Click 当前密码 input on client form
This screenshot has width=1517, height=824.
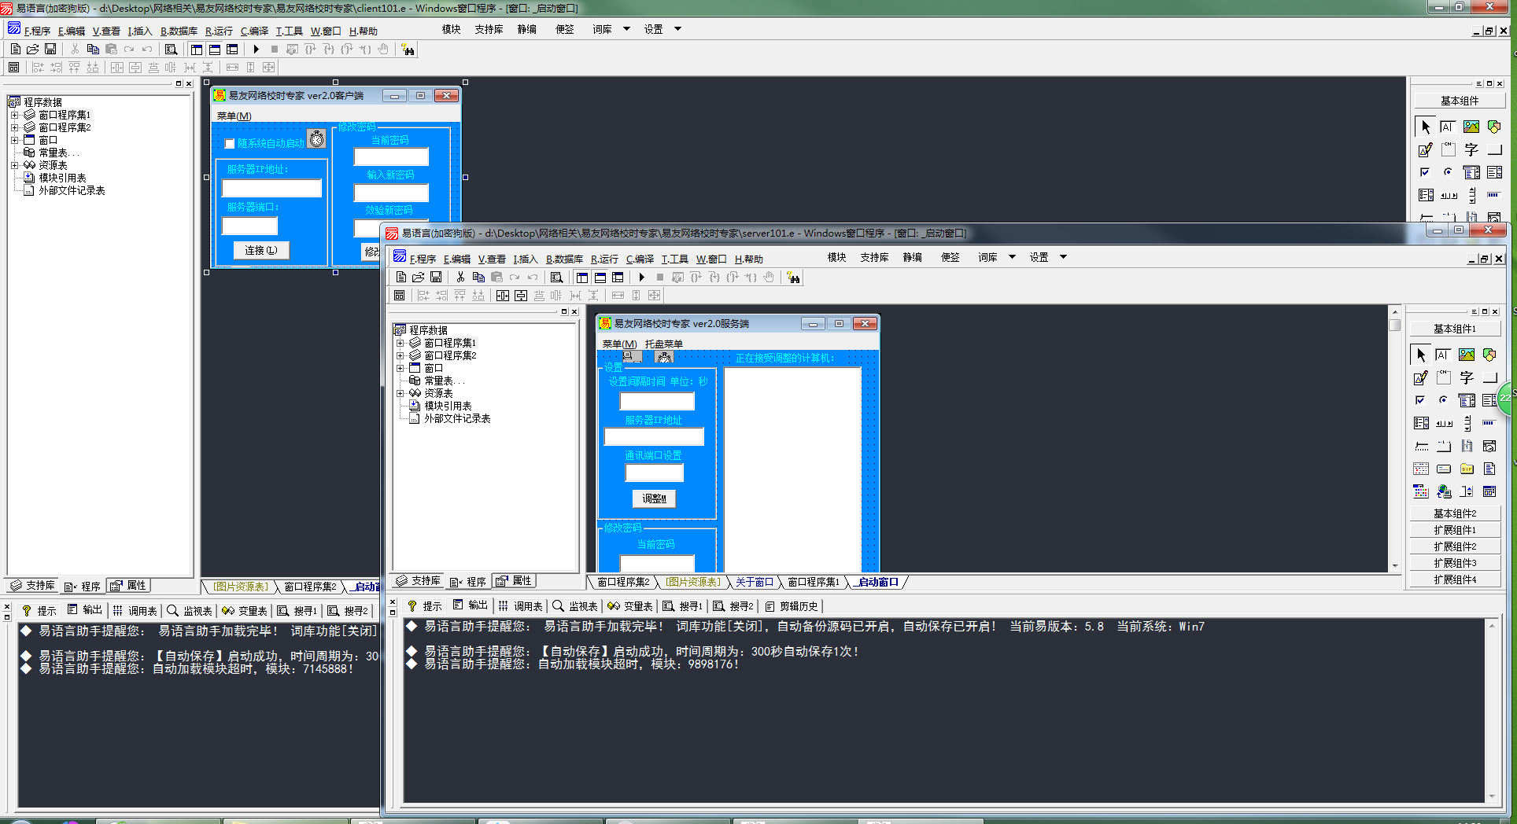coord(391,156)
